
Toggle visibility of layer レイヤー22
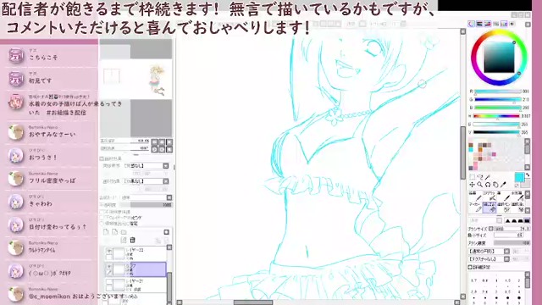pyautogui.click(x=109, y=251)
